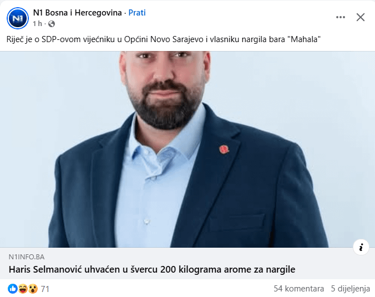Open the N1 profile picture logo
Image resolution: width=375 pixels, height=297 pixels.
click(x=18, y=18)
